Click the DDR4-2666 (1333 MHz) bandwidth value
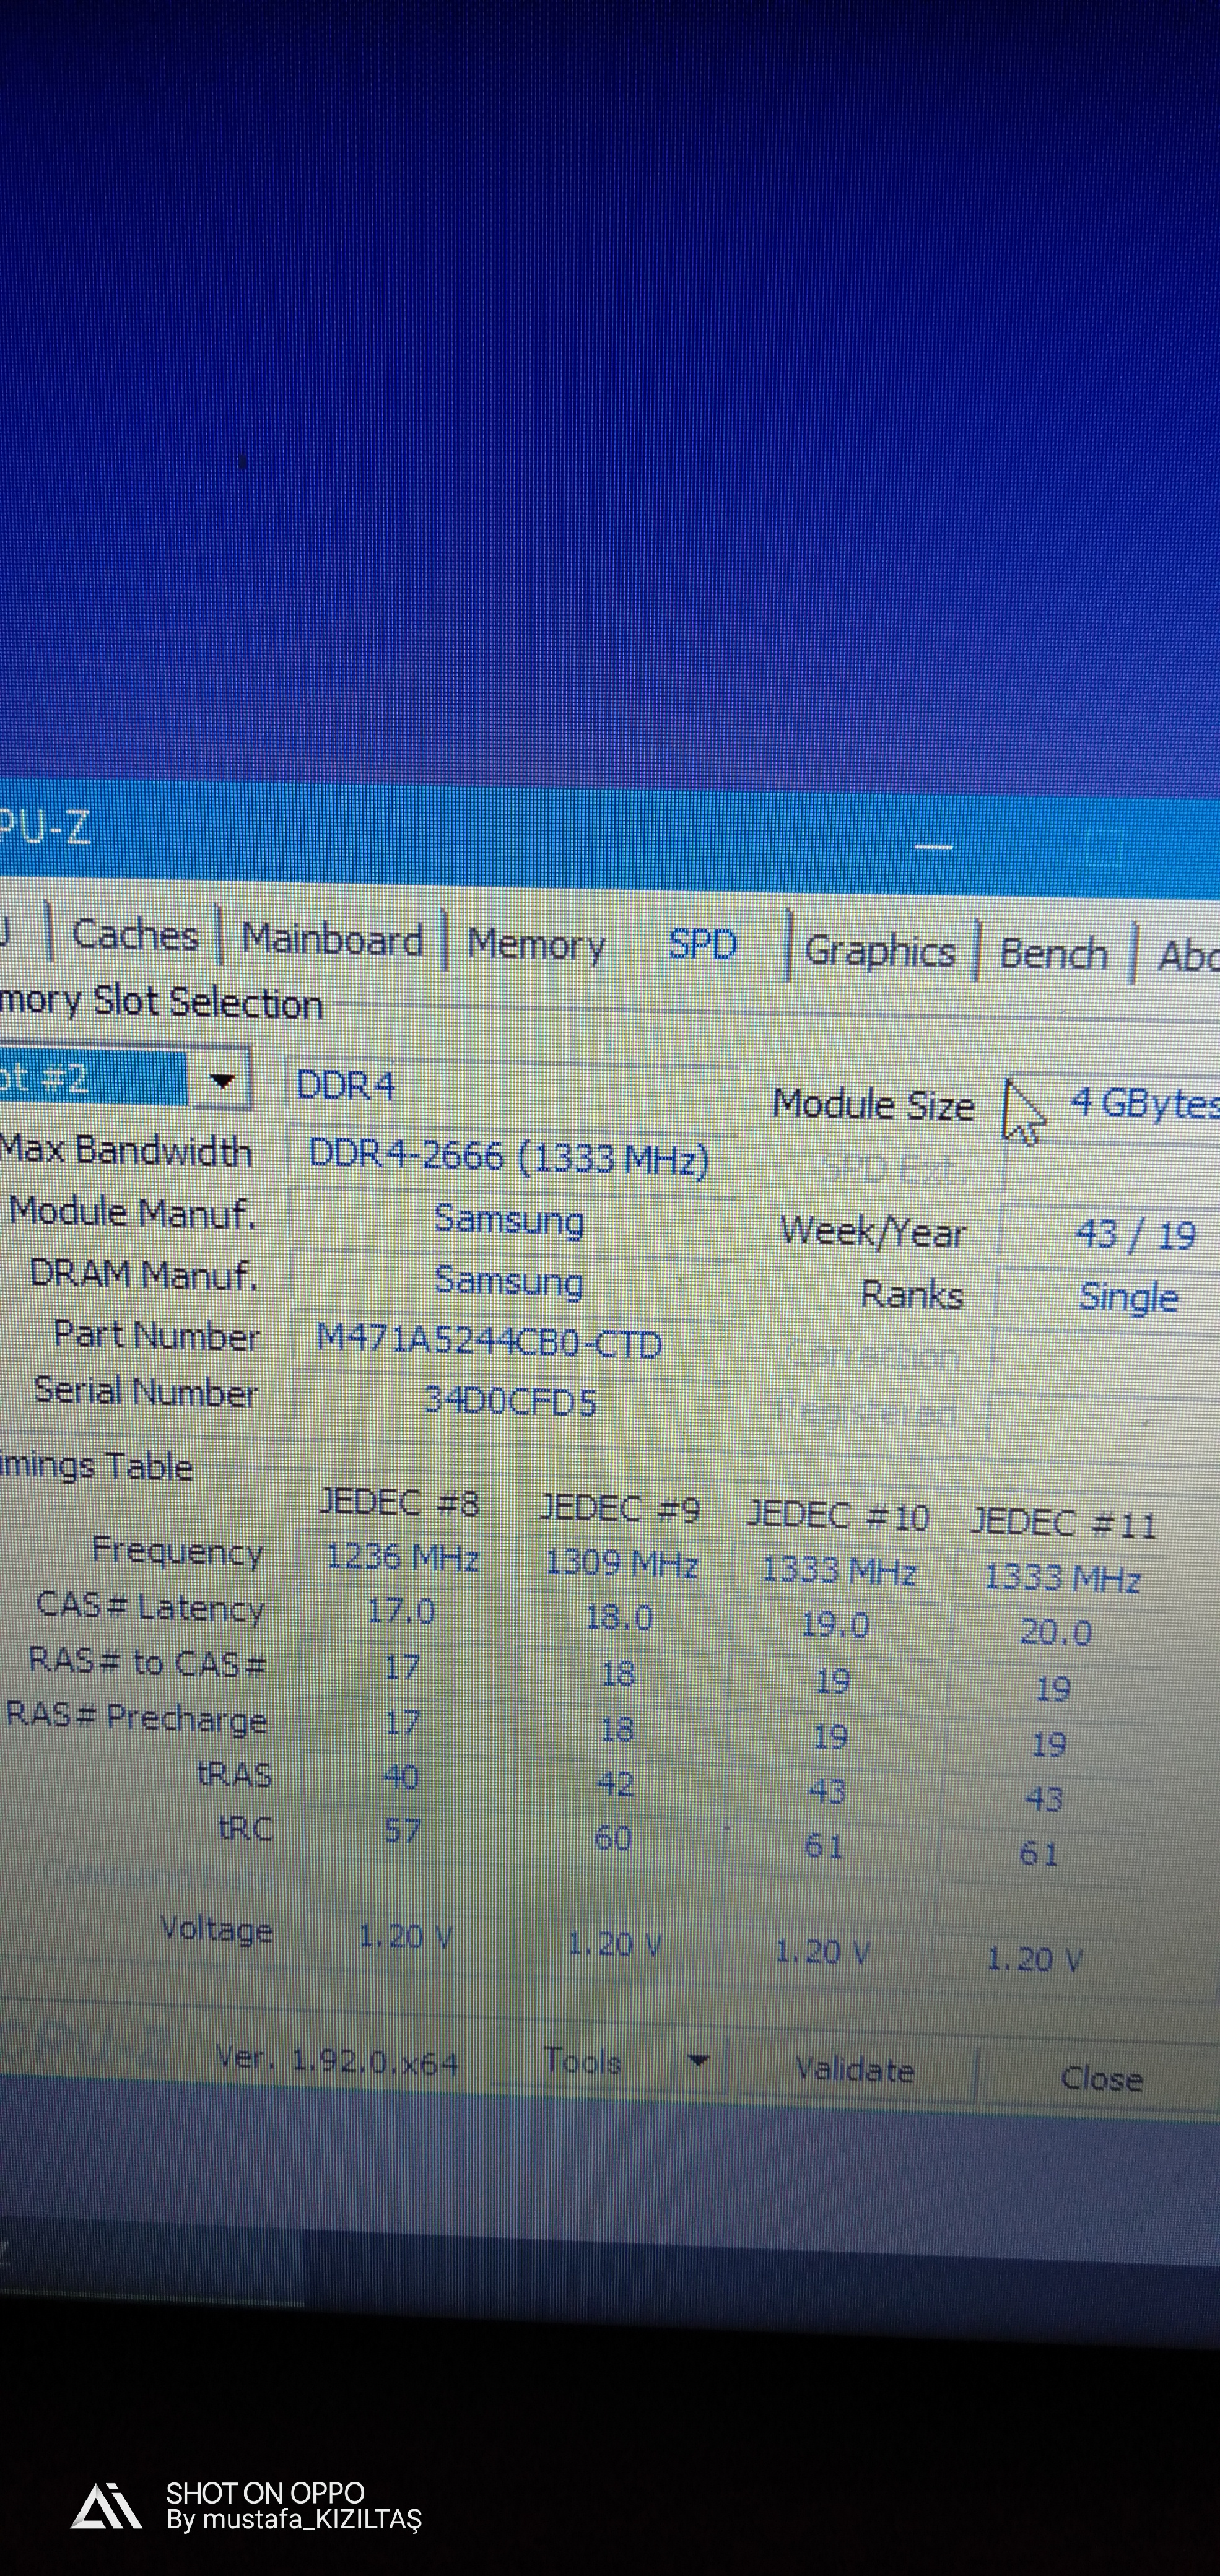 point(508,1157)
